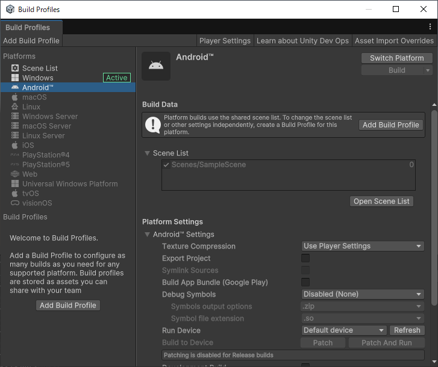
Task: Select Scene List in the Platforms list
Action: coord(68,68)
